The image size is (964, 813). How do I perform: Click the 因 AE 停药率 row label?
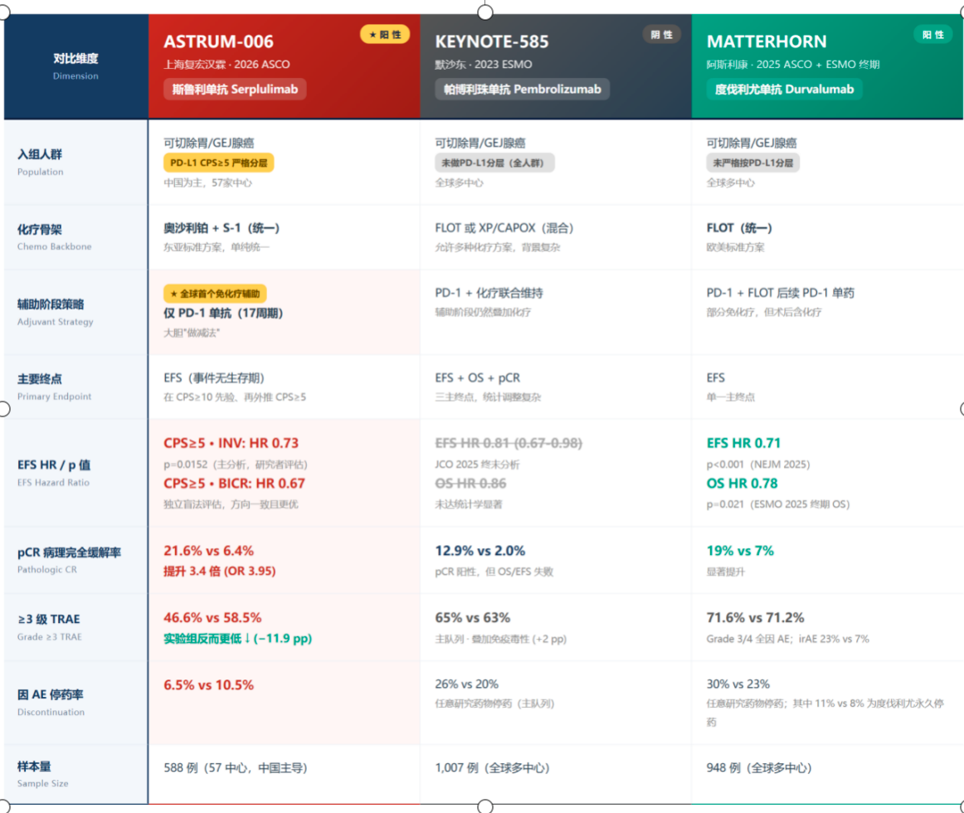click(51, 702)
